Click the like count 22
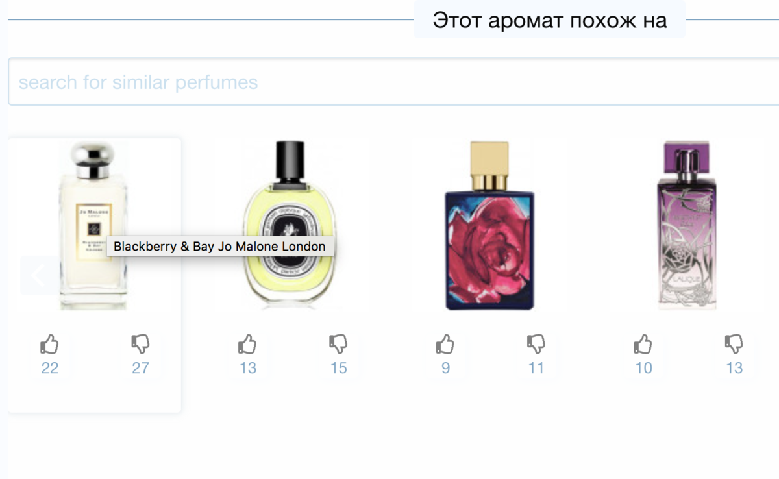This screenshot has height=479, width=779. point(50,368)
